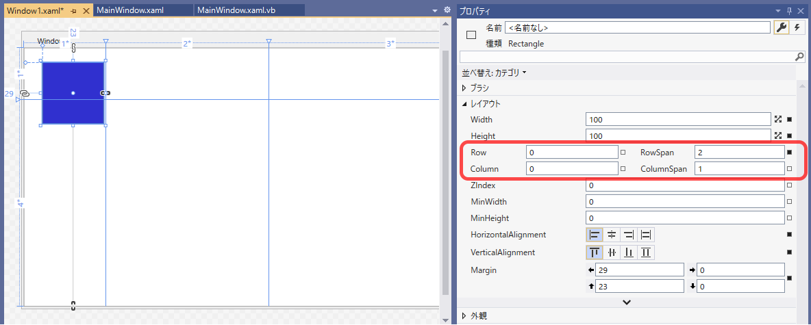The height and width of the screenshot is (325, 811).
Task: Open the Column property marker square
Action: [623, 168]
